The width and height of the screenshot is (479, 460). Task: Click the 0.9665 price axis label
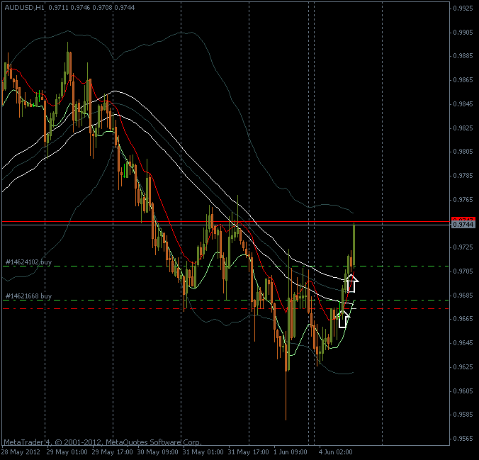[463, 319]
